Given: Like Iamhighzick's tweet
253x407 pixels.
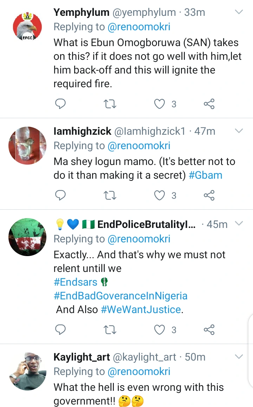Looking at the screenshot, I should point(160,195).
